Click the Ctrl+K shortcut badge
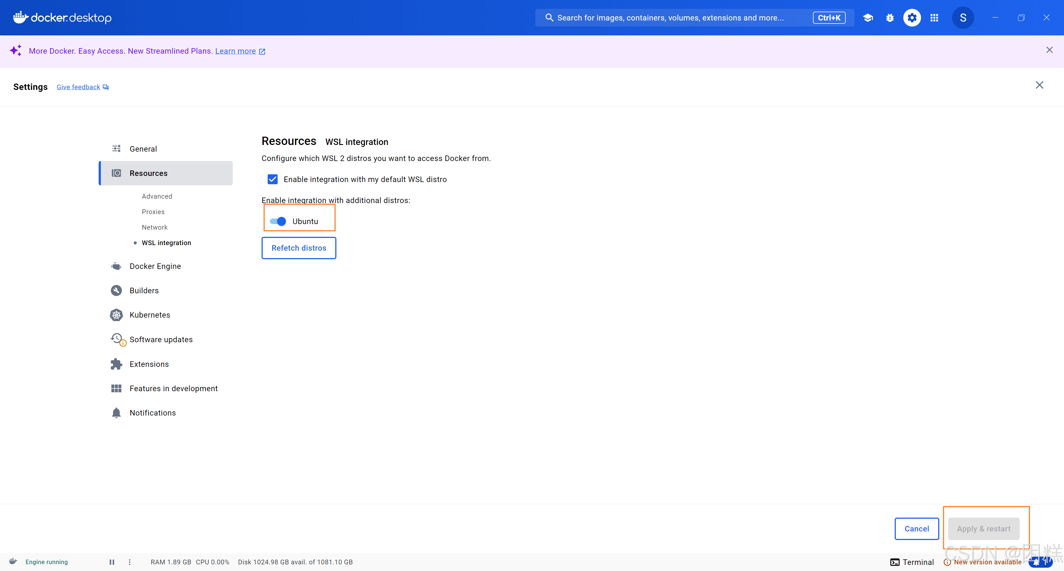Image resolution: width=1064 pixels, height=571 pixels. (829, 18)
